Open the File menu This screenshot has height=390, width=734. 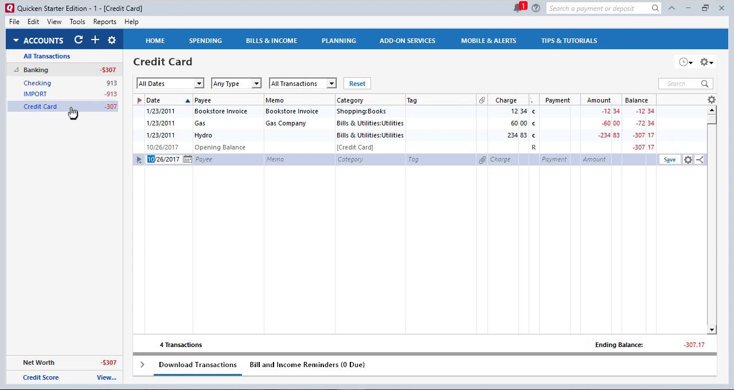[14, 22]
